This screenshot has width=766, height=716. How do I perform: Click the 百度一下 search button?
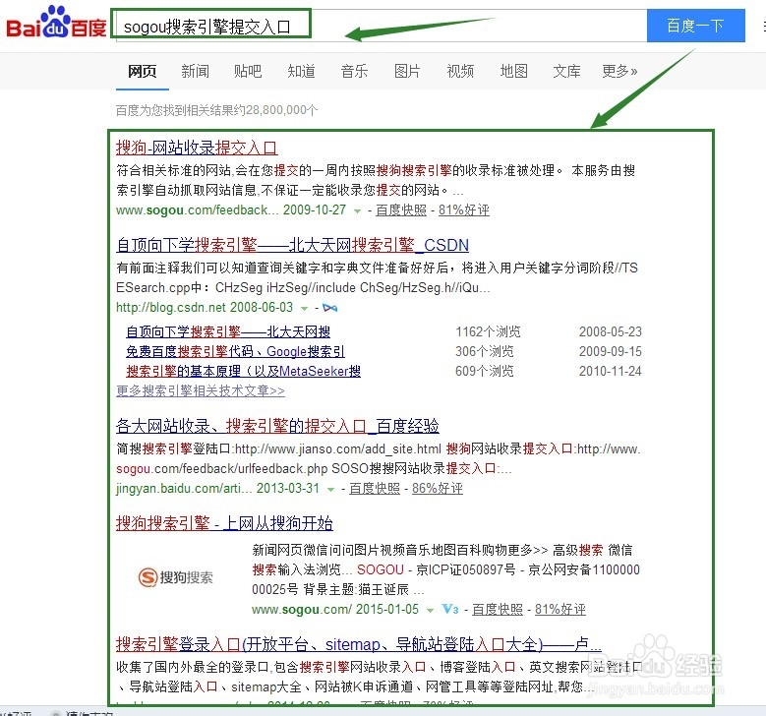(x=695, y=26)
